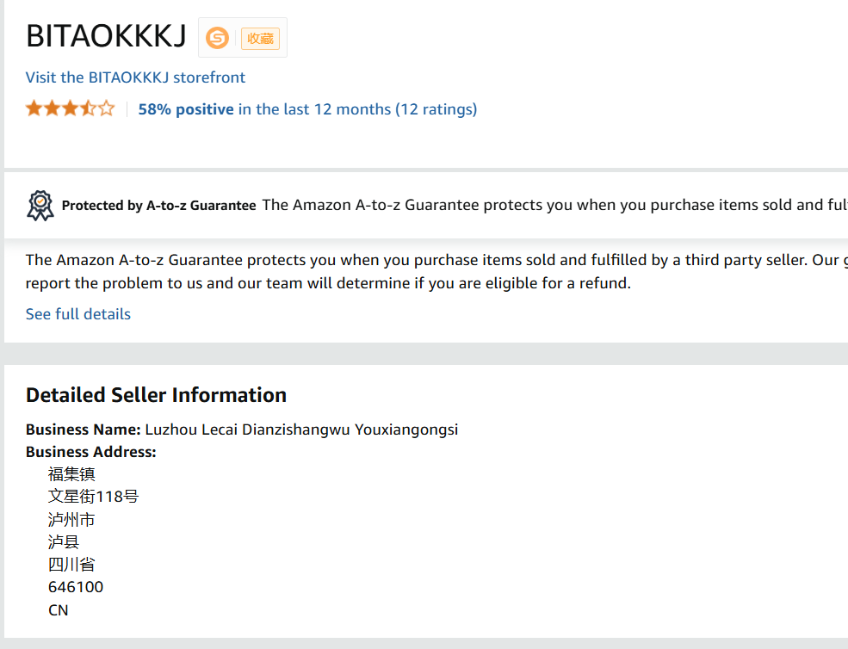Image resolution: width=848 pixels, height=649 pixels.
Task: Click the CN country code line
Action: 58,610
